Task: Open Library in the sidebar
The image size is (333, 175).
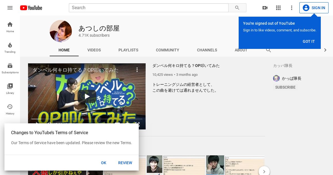Action: (x=10, y=89)
